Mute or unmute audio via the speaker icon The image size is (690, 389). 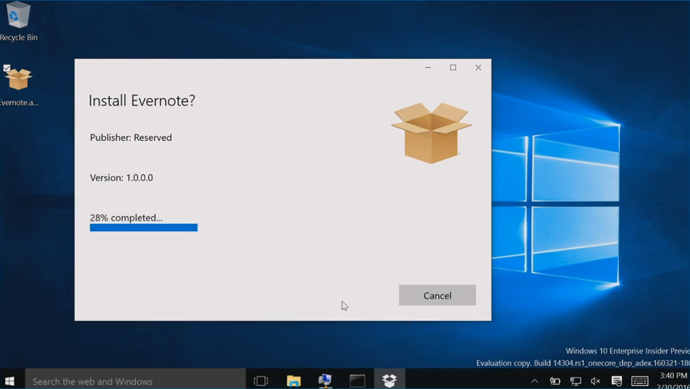(595, 379)
